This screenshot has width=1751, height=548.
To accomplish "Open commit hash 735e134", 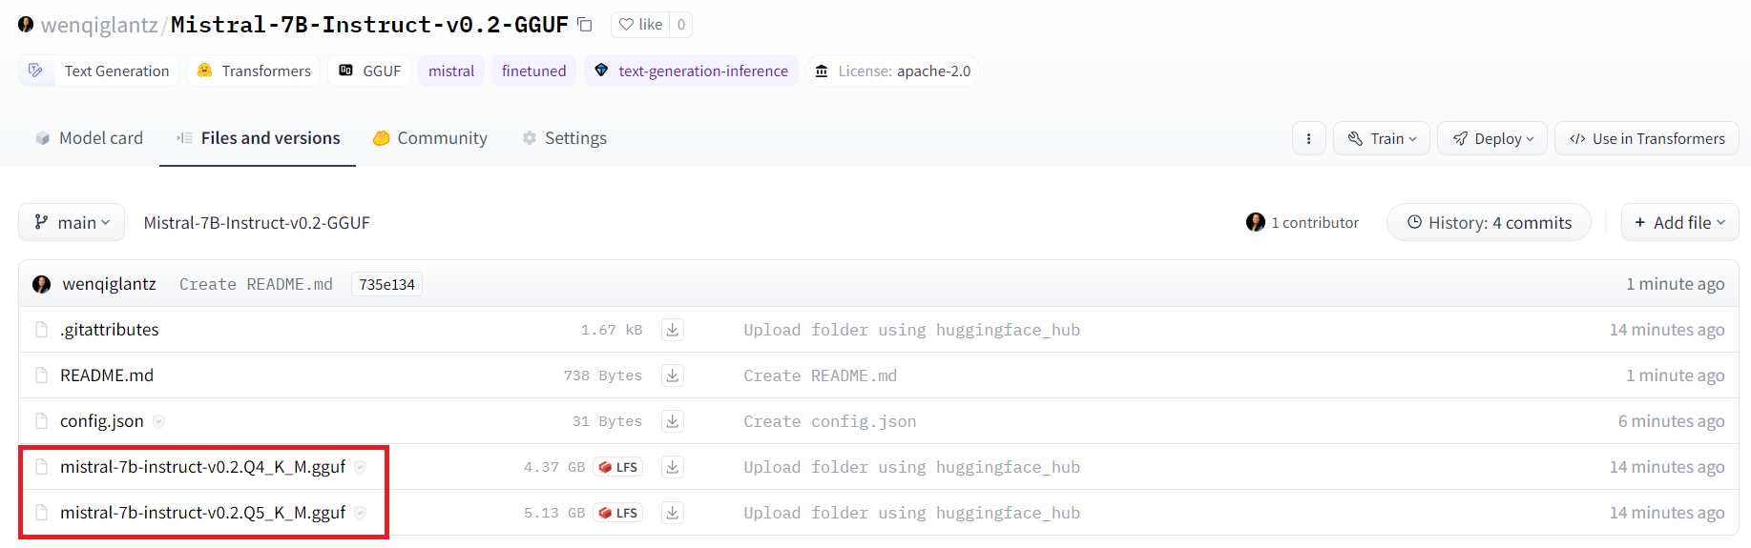I will point(386,285).
